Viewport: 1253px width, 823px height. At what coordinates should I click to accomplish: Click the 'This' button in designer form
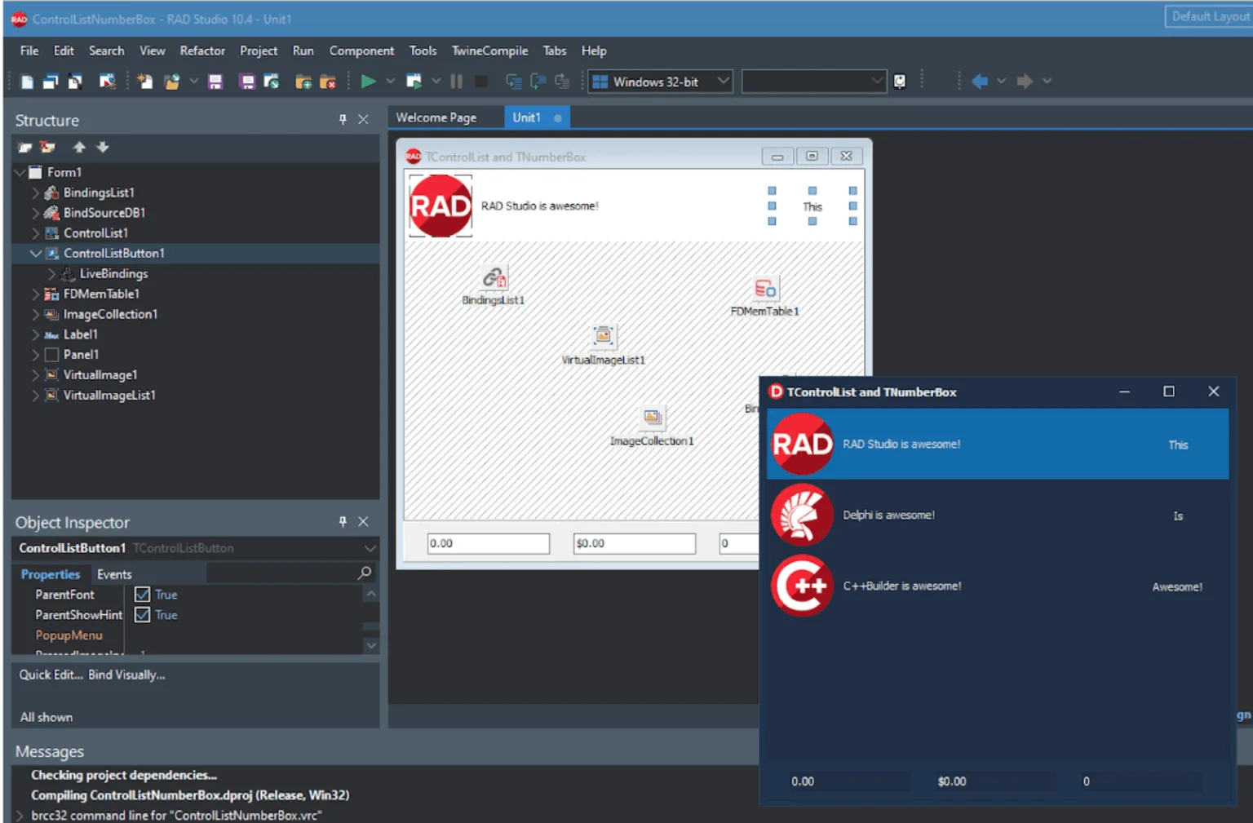click(812, 206)
